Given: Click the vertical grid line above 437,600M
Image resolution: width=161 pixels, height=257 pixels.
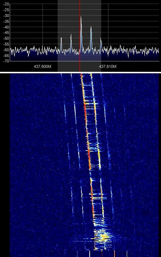Looking at the screenshot, I should (x=43, y=32).
